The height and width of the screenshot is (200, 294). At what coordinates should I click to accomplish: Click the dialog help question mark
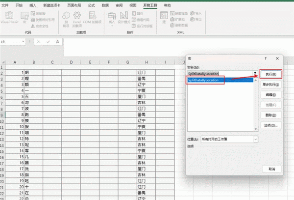tap(265, 58)
